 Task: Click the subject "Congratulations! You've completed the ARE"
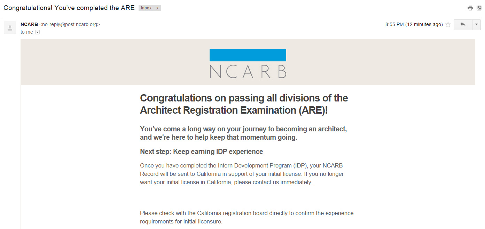point(69,8)
